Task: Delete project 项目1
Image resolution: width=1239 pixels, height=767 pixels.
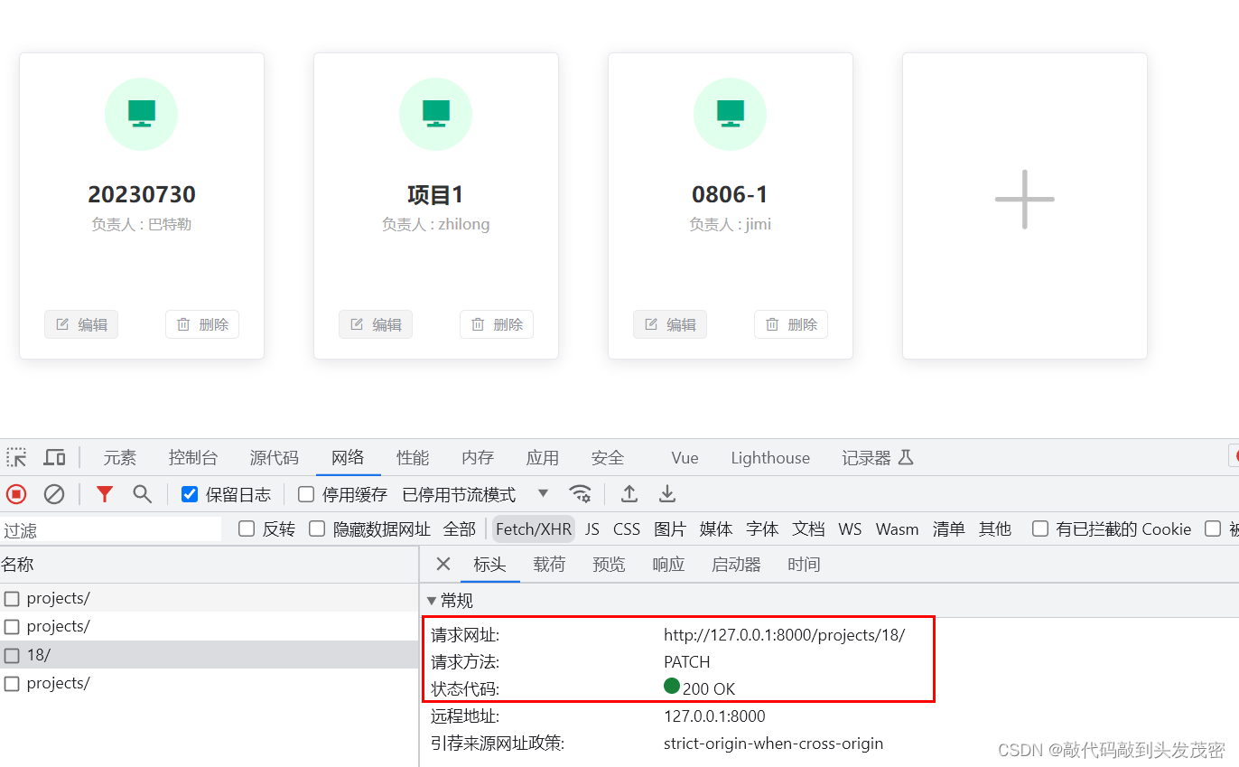Action: [x=497, y=324]
